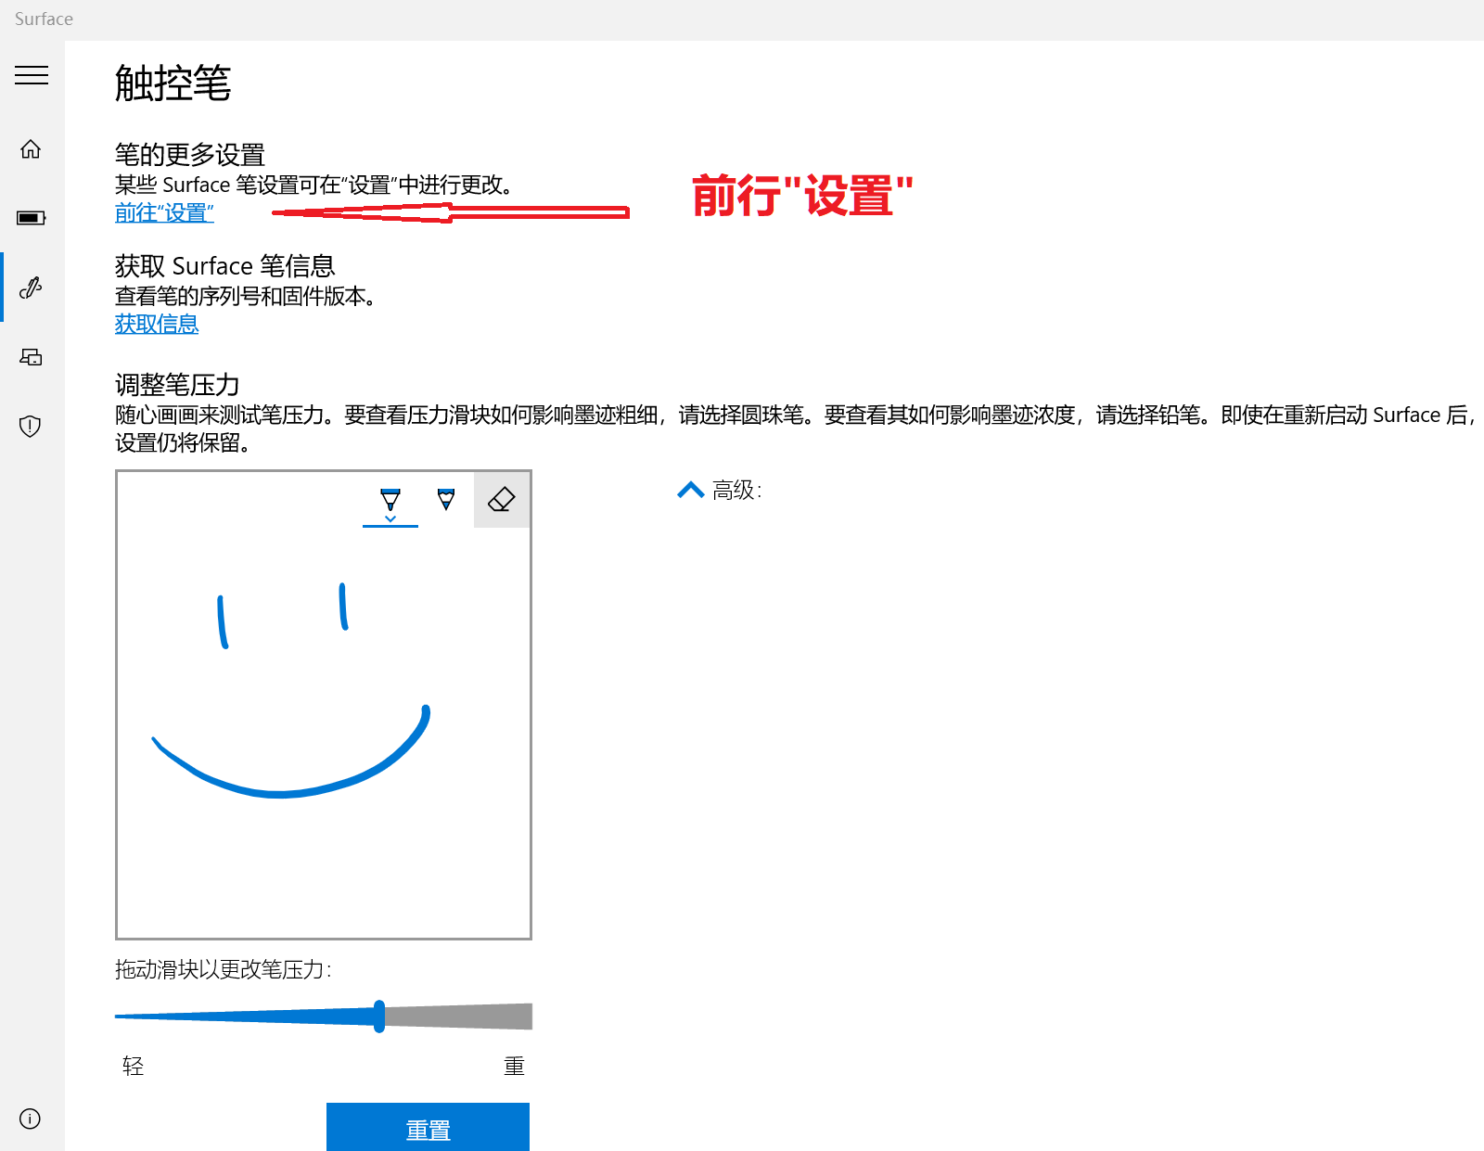
Task: Click the info icon at bottom left
Action: click(31, 1119)
